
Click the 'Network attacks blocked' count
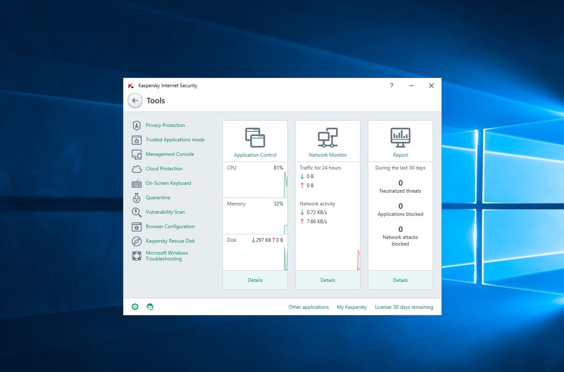click(x=400, y=229)
